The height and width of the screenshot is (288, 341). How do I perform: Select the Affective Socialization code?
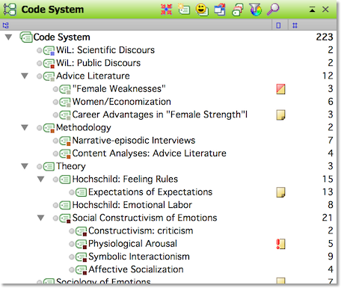136,269
